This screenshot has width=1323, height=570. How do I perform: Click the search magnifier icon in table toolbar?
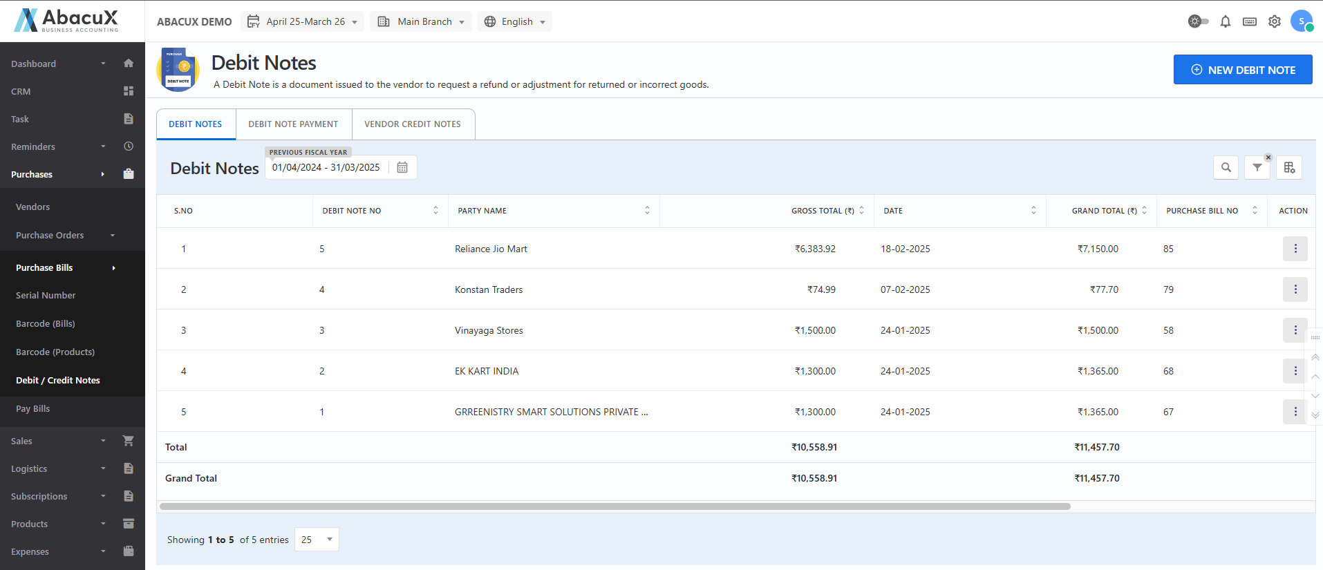point(1226,167)
